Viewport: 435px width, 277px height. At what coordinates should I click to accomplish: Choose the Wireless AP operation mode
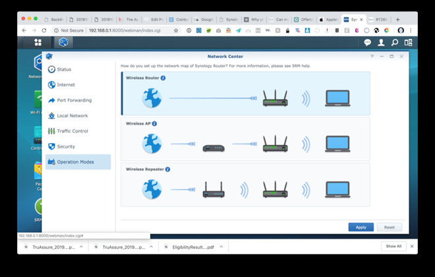click(x=245, y=139)
